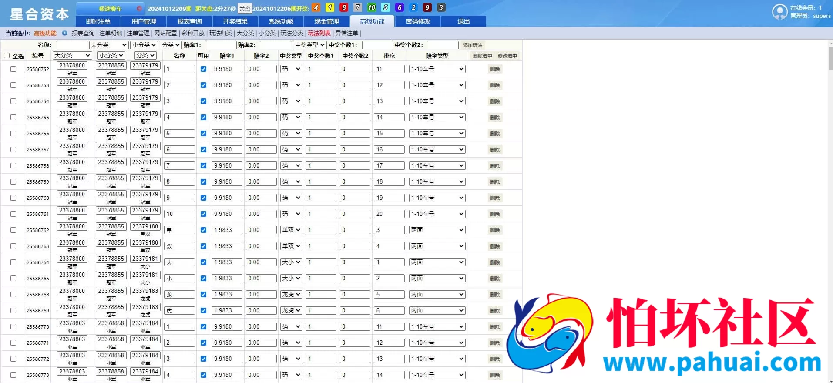Check the row 25586773 selection box
Image resolution: width=833 pixels, height=383 pixels.
(13, 375)
